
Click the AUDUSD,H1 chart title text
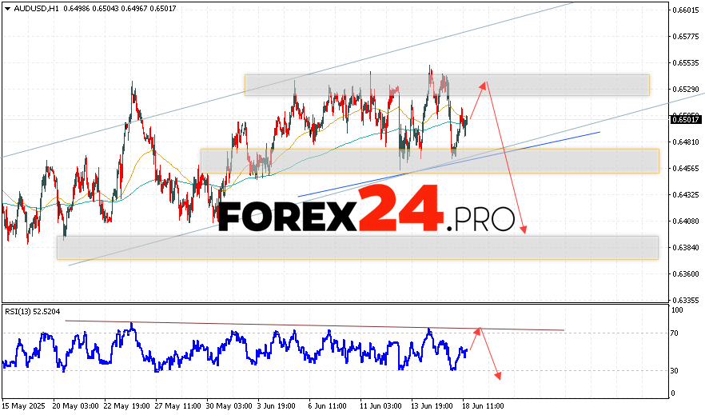pos(33,8)
